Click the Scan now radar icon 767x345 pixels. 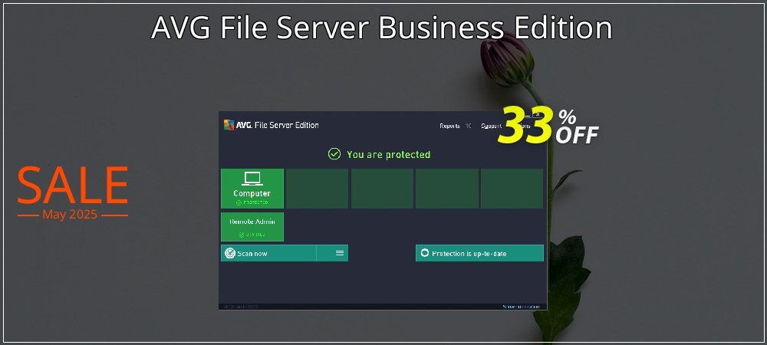click(230, 253)
